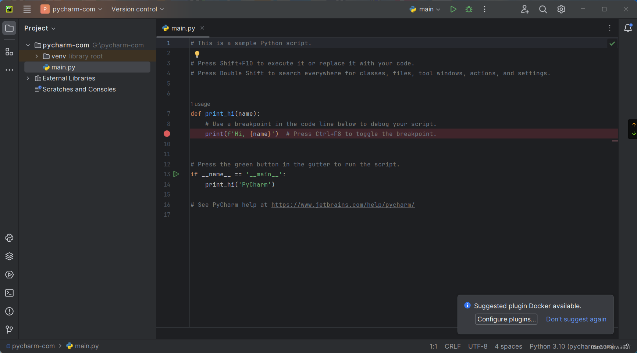637x353 pixels.
Task: Click the '4 spaces' indent setting
Action: coord(508,346)
